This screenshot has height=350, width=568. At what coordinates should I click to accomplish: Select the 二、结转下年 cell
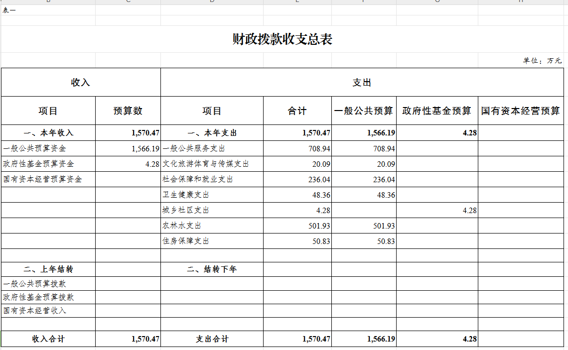click(212, 269)
